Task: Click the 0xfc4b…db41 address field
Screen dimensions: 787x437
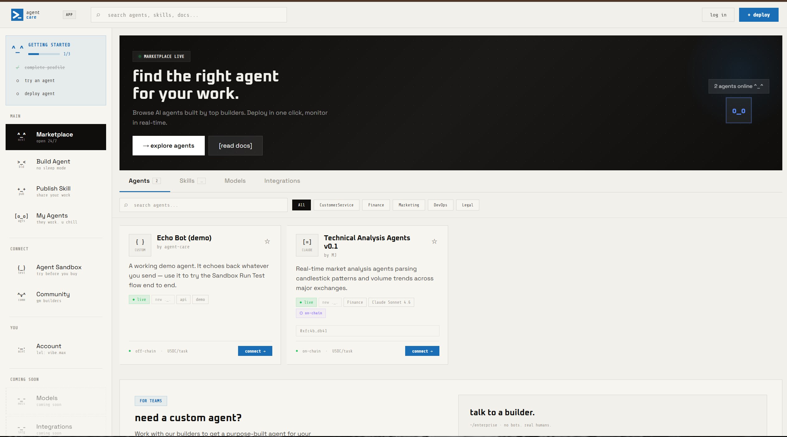Action: pos(368,331)
